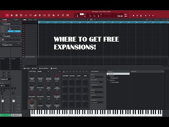Image resolution: width=169 pixels, height=127 pixels.
Task: Click the redo arrow above the timeline
Action: click(x=158, y=20)
